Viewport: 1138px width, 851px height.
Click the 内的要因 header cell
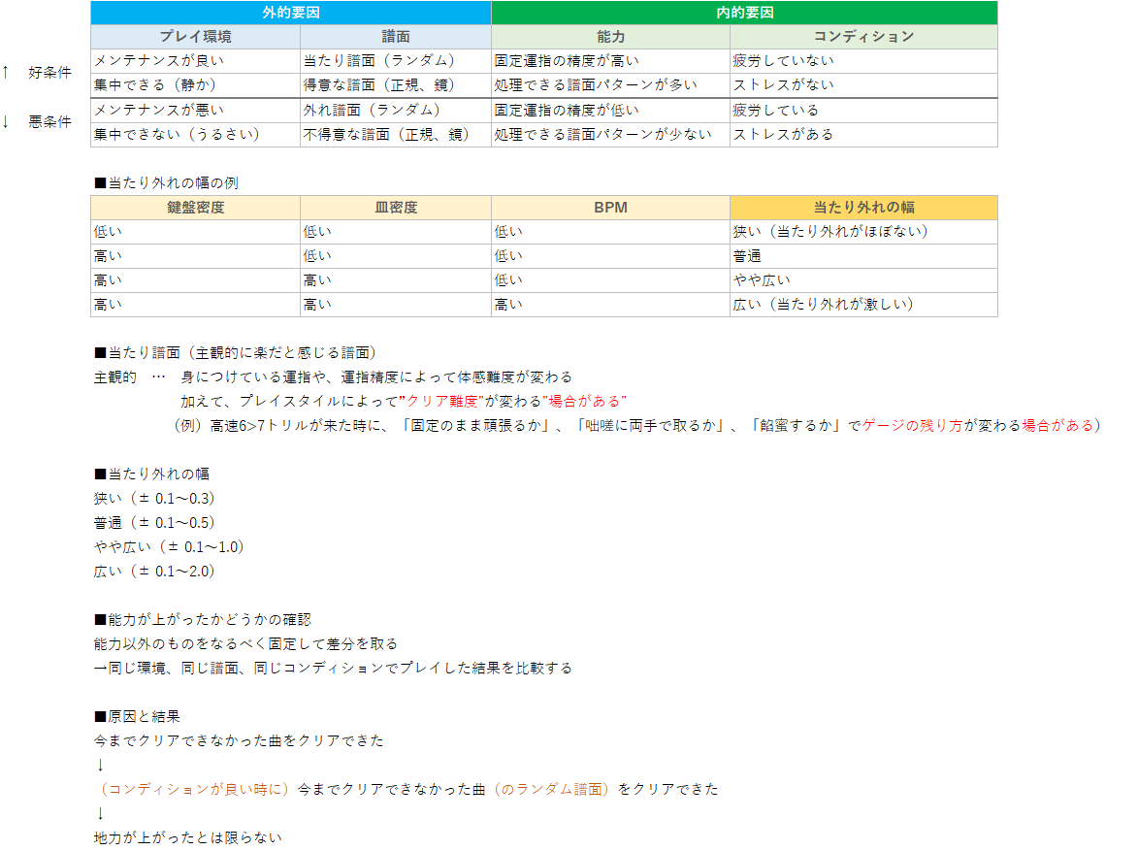click(745, 13)
